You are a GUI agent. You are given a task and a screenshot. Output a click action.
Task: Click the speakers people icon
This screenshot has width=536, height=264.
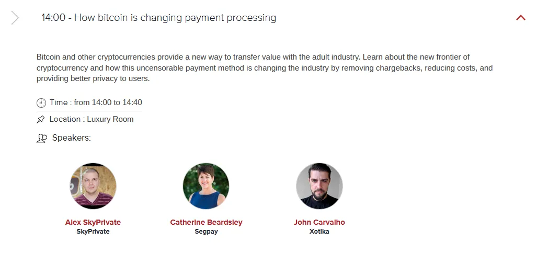pyautogui.click(x=42, y=139)
